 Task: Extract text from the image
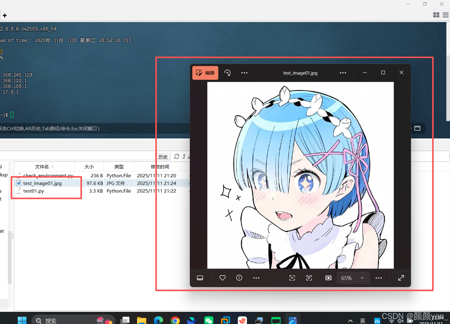click(x=309, y=278)
